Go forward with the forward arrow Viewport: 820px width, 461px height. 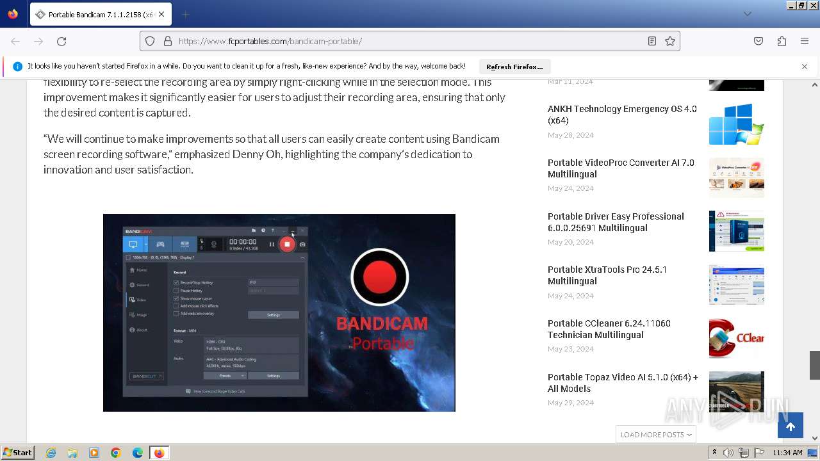pyautogui.click(x=38, y=41)
